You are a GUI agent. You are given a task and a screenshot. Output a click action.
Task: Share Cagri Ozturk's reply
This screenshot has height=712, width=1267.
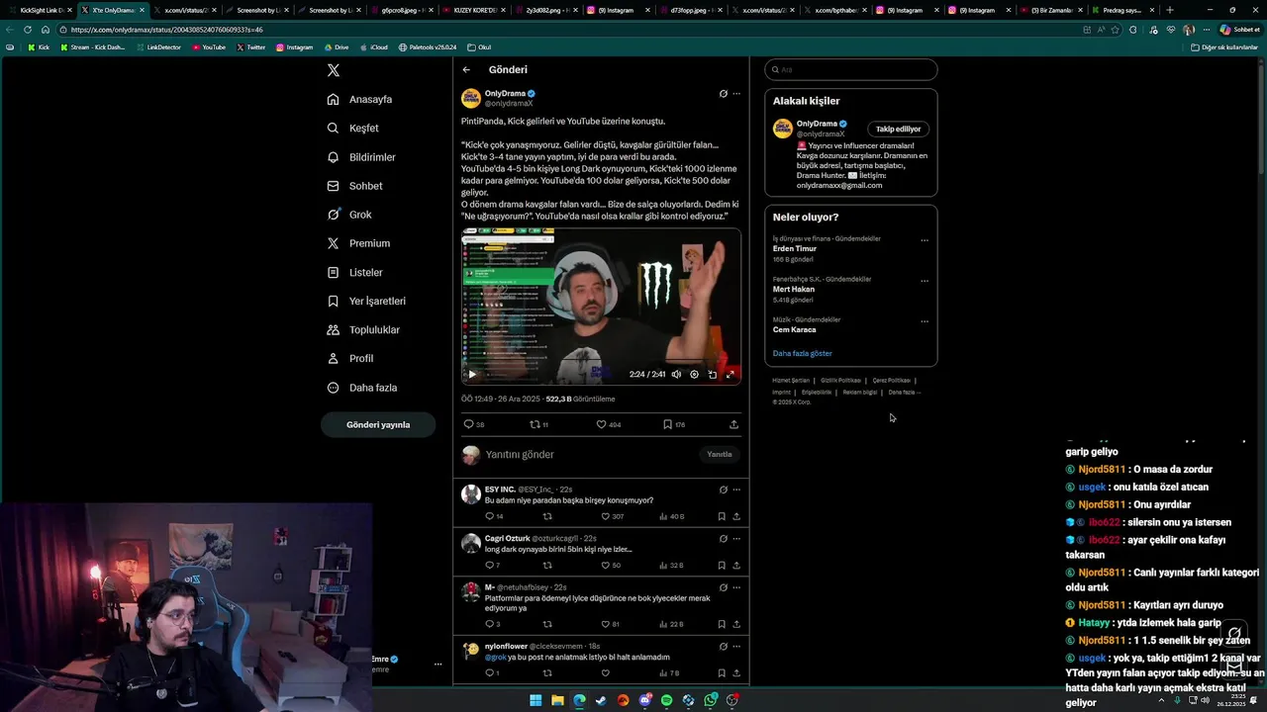[x=736, y=566]
